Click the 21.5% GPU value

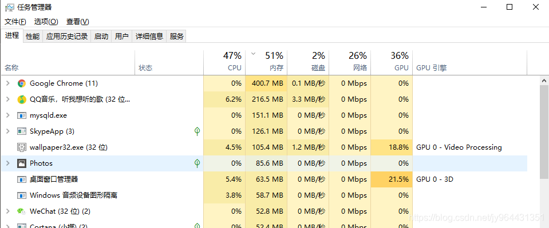coord(398,179)
